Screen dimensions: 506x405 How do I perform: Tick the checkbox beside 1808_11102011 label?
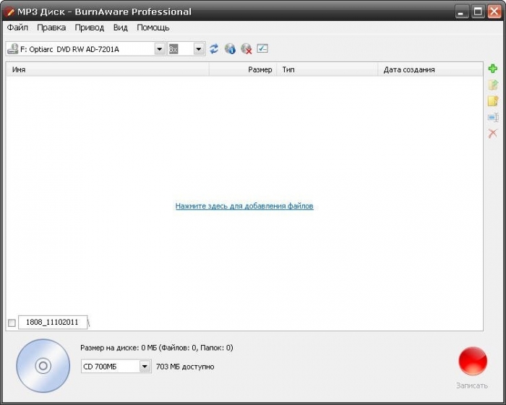[12, 323]
